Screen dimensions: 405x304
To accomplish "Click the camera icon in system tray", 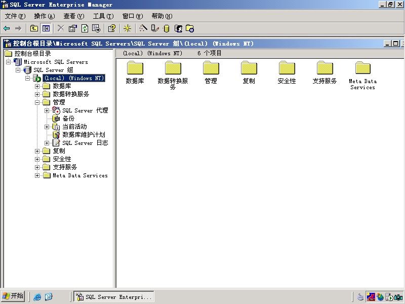I will (x=399, y=297).
